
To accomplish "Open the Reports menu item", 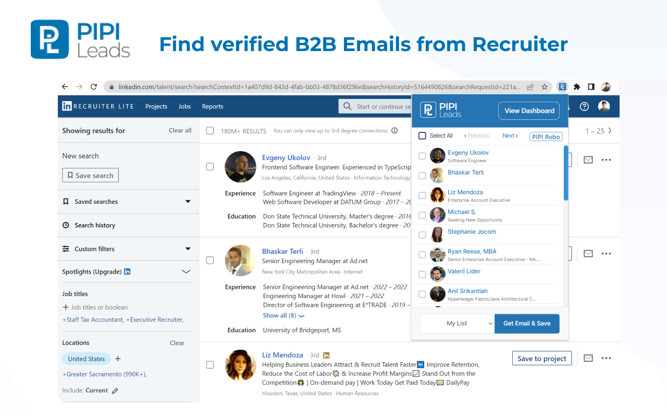I will click(x=213, y=106).
